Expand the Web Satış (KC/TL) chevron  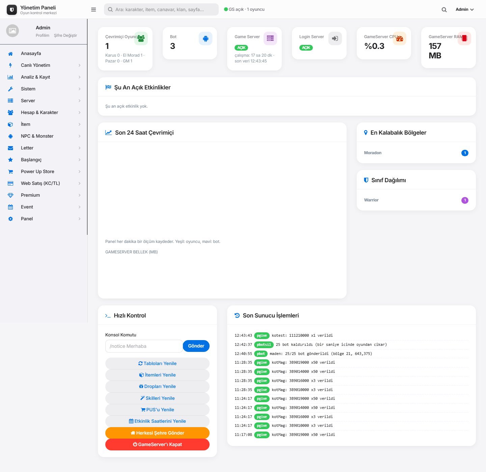[x=80, y=184]
